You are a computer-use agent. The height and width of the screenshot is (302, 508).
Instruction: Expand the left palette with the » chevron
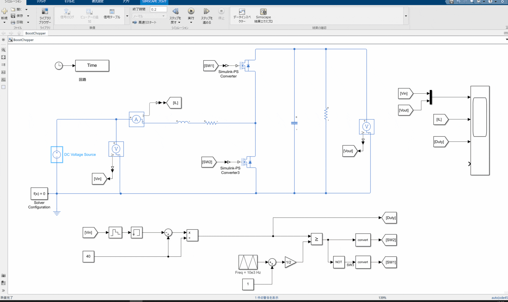pos(3,290)
